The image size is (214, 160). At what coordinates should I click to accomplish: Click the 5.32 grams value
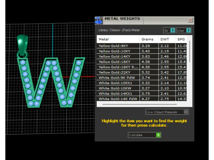click(x=146, y=72)
